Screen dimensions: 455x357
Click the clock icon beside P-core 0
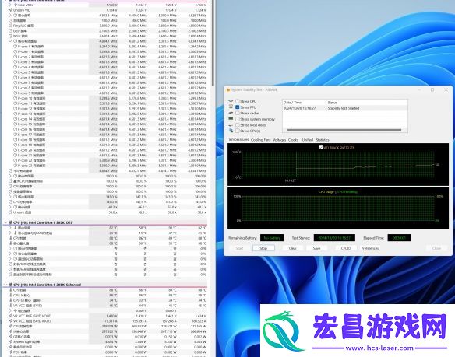coord(15,47)
